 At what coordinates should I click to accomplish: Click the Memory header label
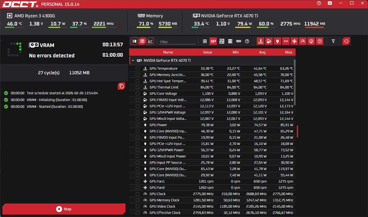coord(155,16)
